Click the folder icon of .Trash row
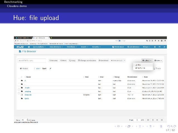Viewport: 178px width, 133px height. click(x=22, y=88)
